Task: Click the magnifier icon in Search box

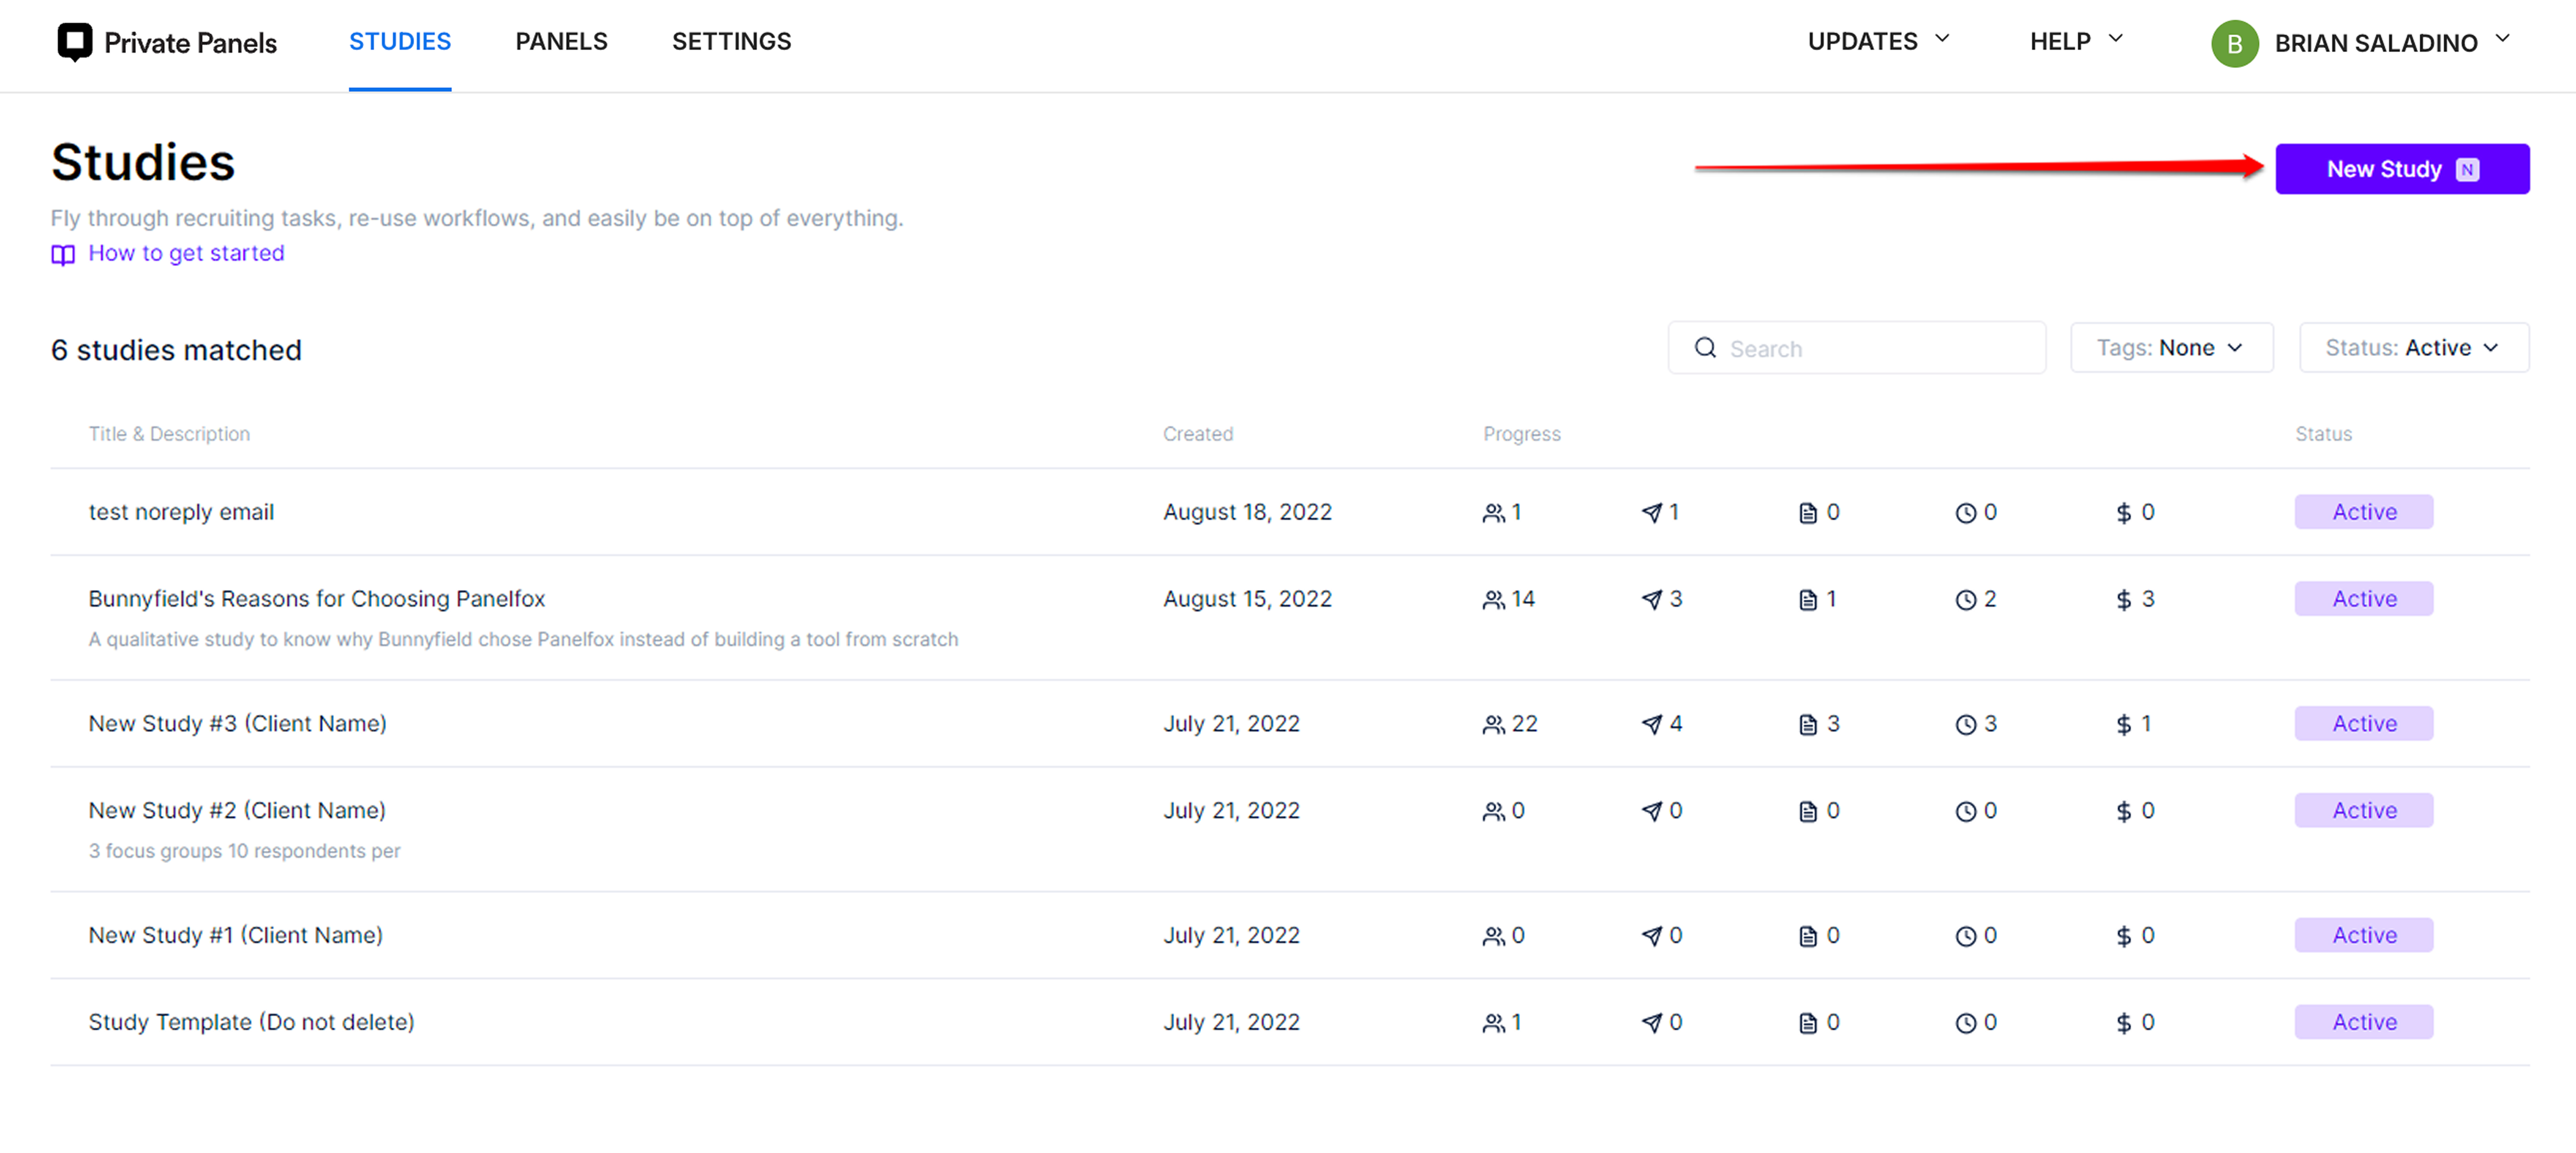Action: (x=1705, y=348)
